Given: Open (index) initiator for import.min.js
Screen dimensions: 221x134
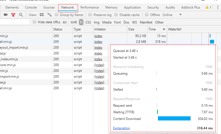Looking at the screenshot, I should pos(99,77).
